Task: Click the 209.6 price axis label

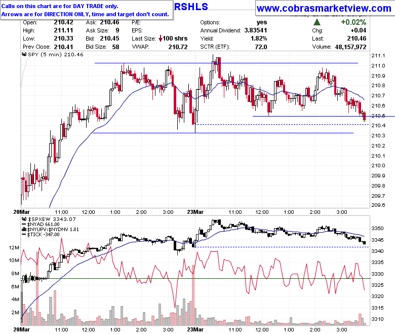Action: coord(378,205)
